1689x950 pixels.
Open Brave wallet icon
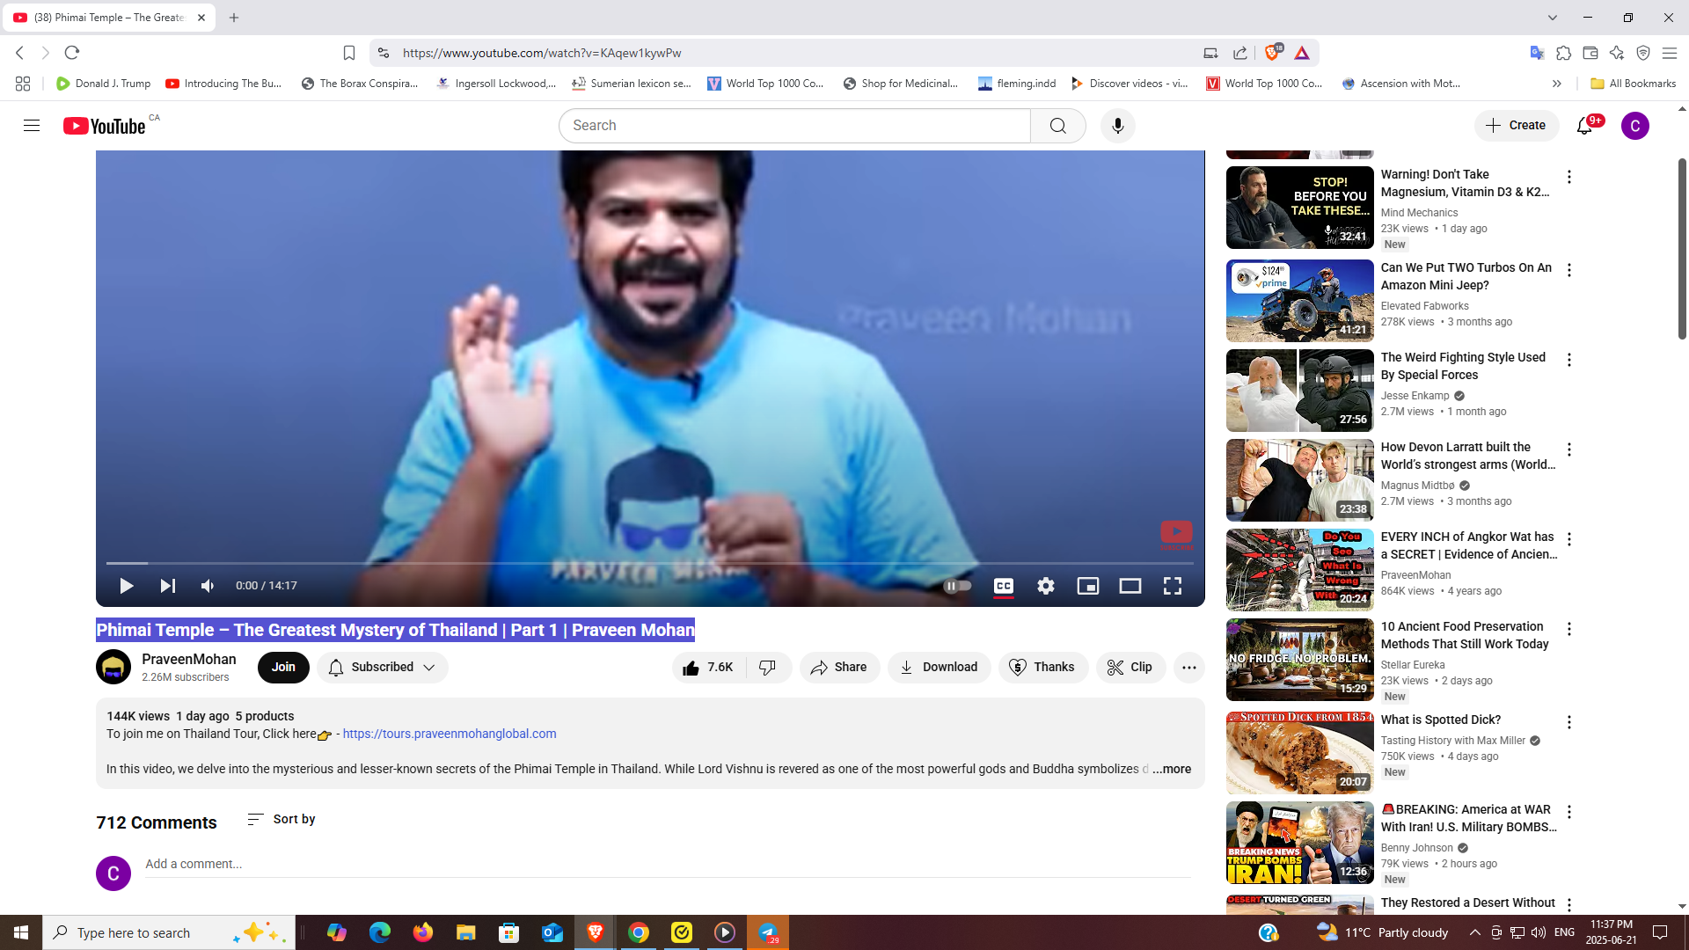coord(1590,53)
